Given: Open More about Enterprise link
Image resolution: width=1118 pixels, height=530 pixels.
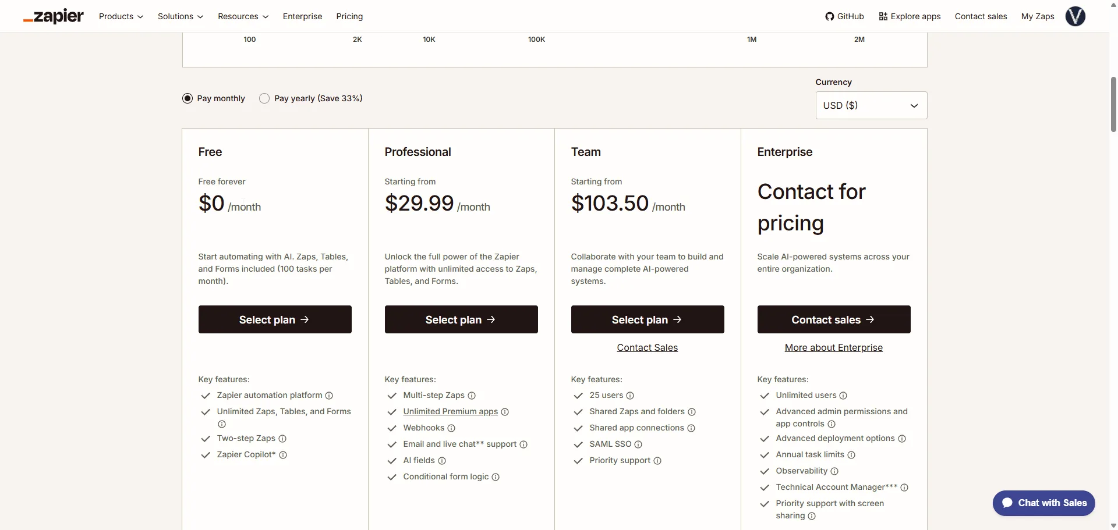Looking at the screenshot, I should pos(834,348).
